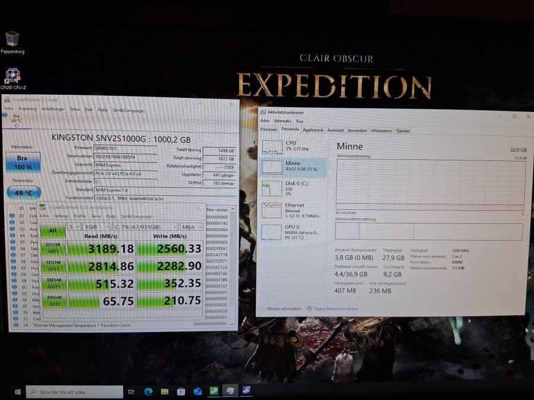Open the MB/s unit dropdown
Viewport: 534px width, 400px height.
click(192, 226)
